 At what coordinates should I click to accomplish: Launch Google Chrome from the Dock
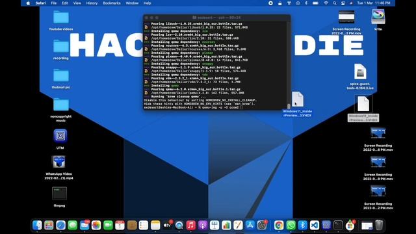(x=279, y=226)
